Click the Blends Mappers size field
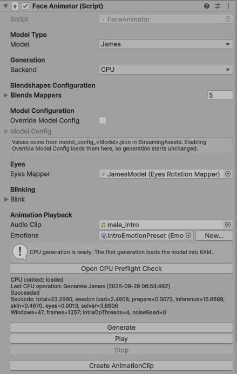This screenshot has width=237, height=374. tap(220, 95)
